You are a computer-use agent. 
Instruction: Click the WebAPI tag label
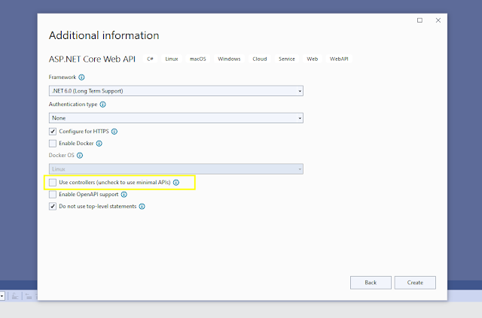point(339,59)
